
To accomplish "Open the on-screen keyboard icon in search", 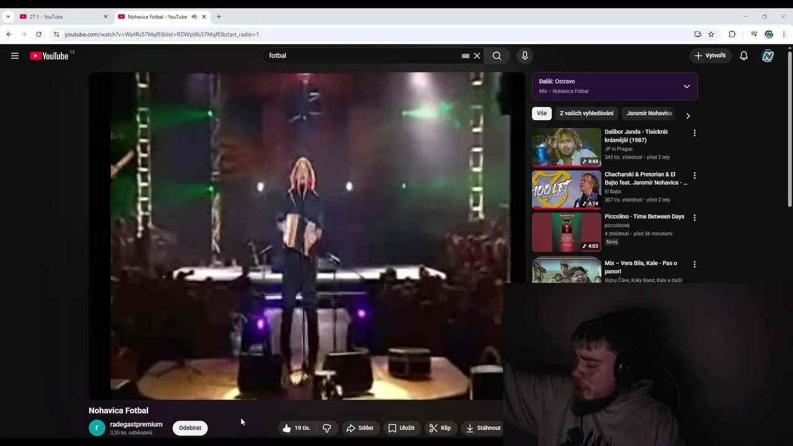I will pyautogui.click(x=466, y=56).
